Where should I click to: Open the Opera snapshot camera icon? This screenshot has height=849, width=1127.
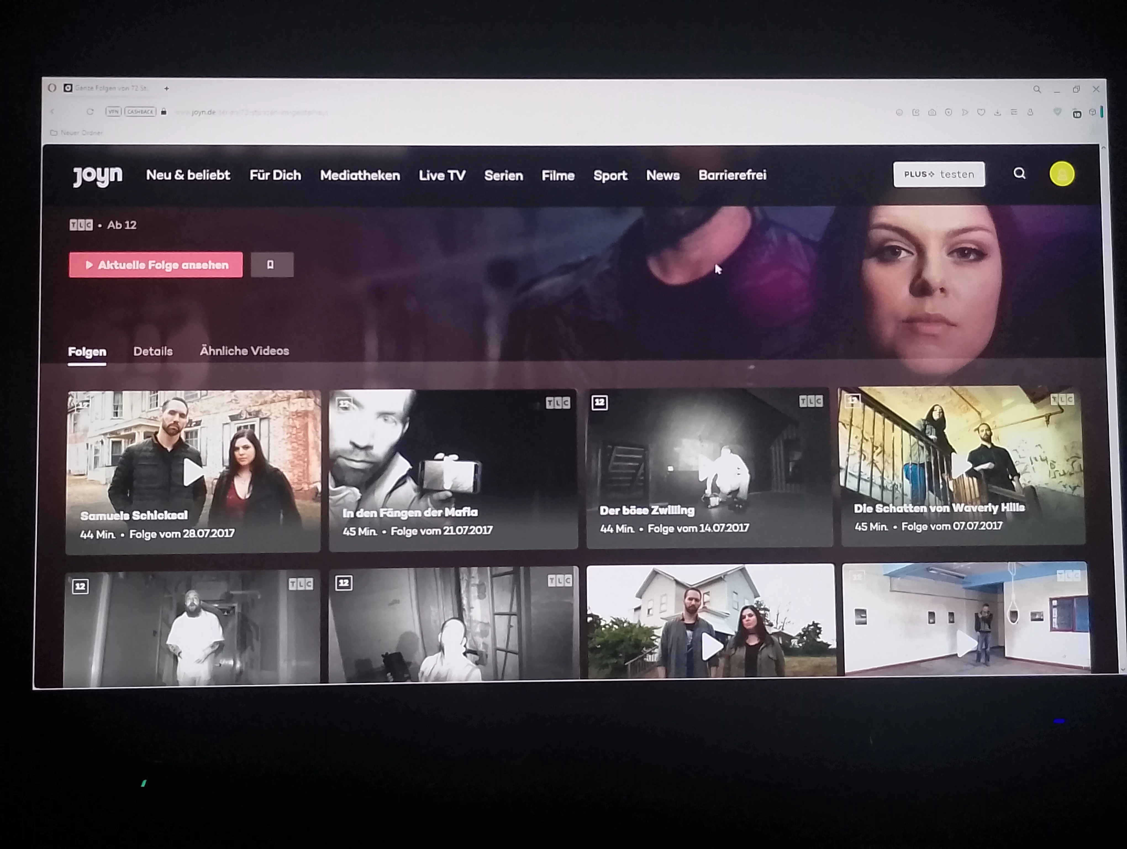[932, 113]
